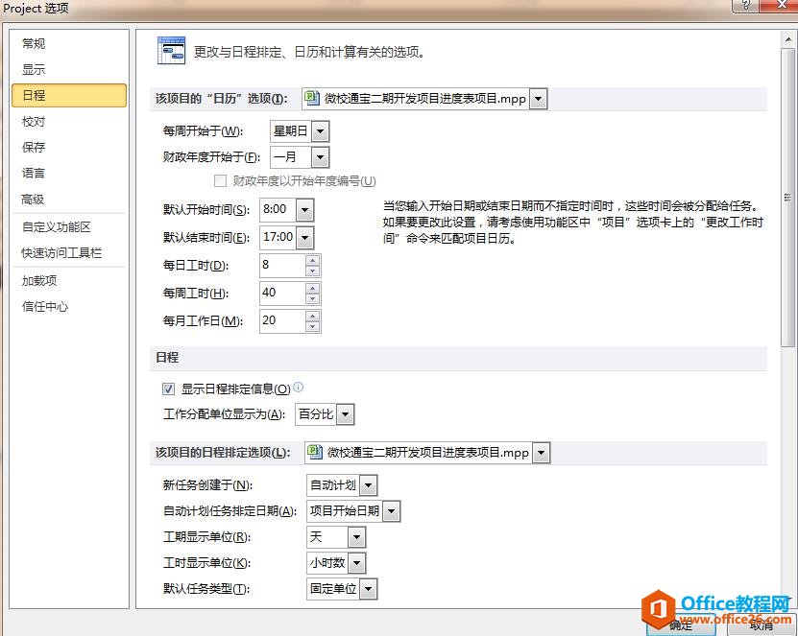Click the 确定 button
The image size is (798, 636).
tap(681, 624)
